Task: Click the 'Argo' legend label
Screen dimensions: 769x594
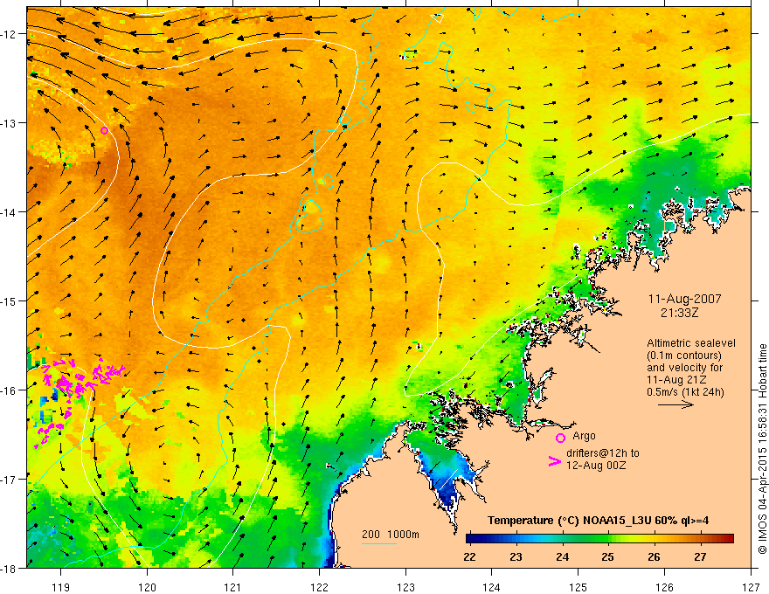Action: (584, 436)
